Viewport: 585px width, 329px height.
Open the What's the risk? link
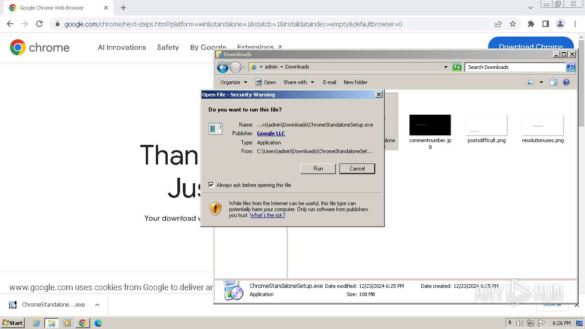pyautogui.click(x=267, y=215)
